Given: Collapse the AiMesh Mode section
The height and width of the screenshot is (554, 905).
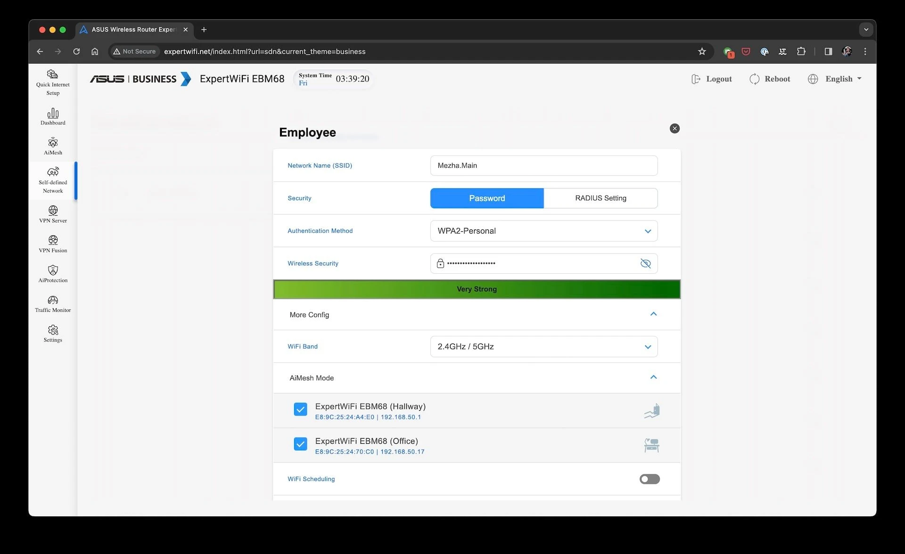Looking at the screenshot, I should tap(653, 377).
